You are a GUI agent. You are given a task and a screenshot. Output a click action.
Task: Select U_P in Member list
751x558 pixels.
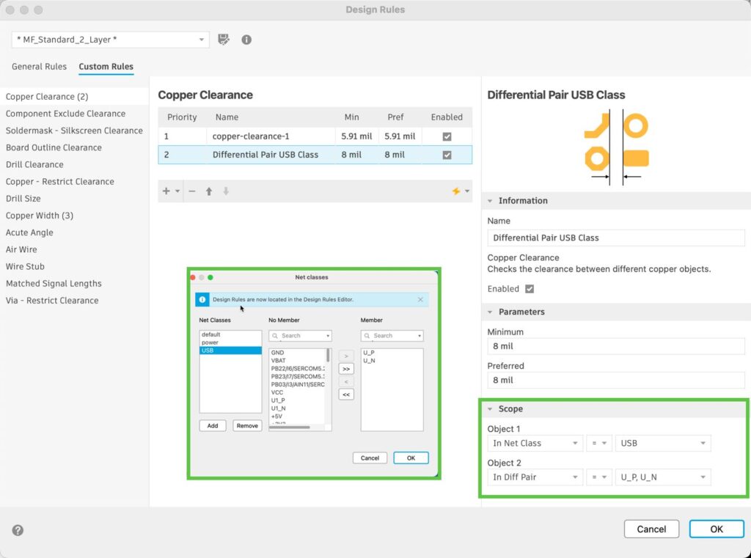pos(392,353)
